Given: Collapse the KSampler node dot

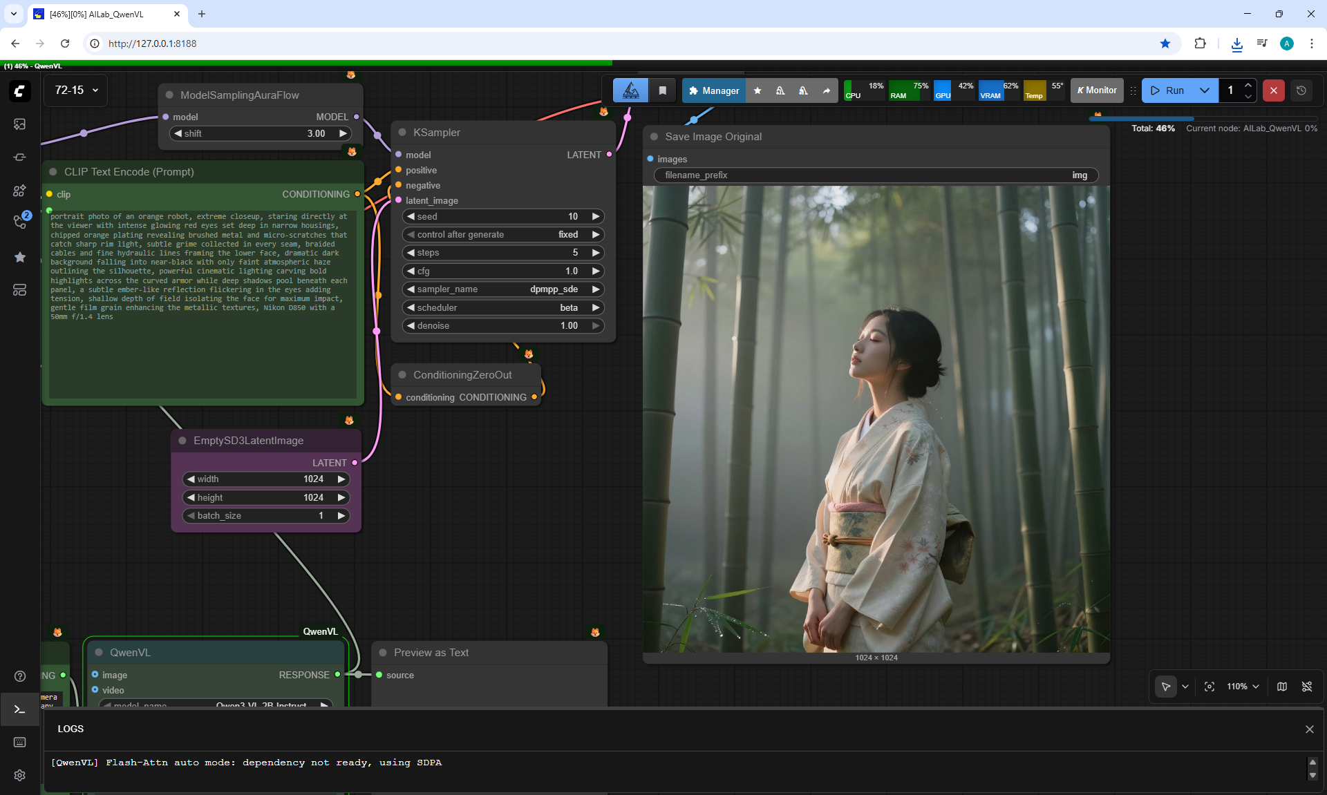Looking at the screenshot, I should coord(402,133).
